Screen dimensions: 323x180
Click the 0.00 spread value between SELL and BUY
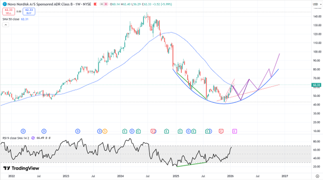tap(19, 11)
